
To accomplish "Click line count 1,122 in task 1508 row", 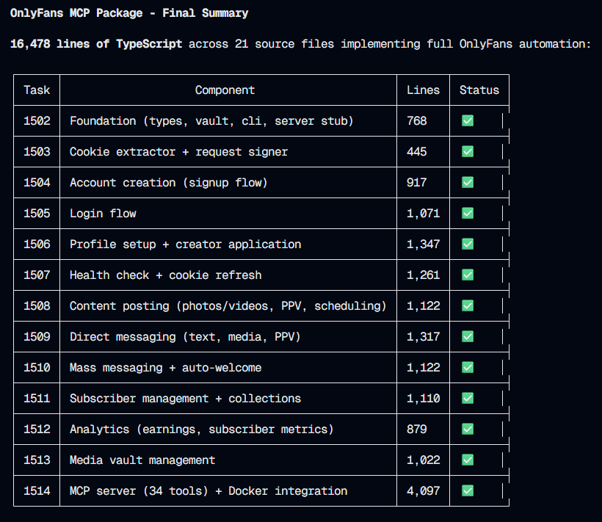I will [x=423, y=306].
